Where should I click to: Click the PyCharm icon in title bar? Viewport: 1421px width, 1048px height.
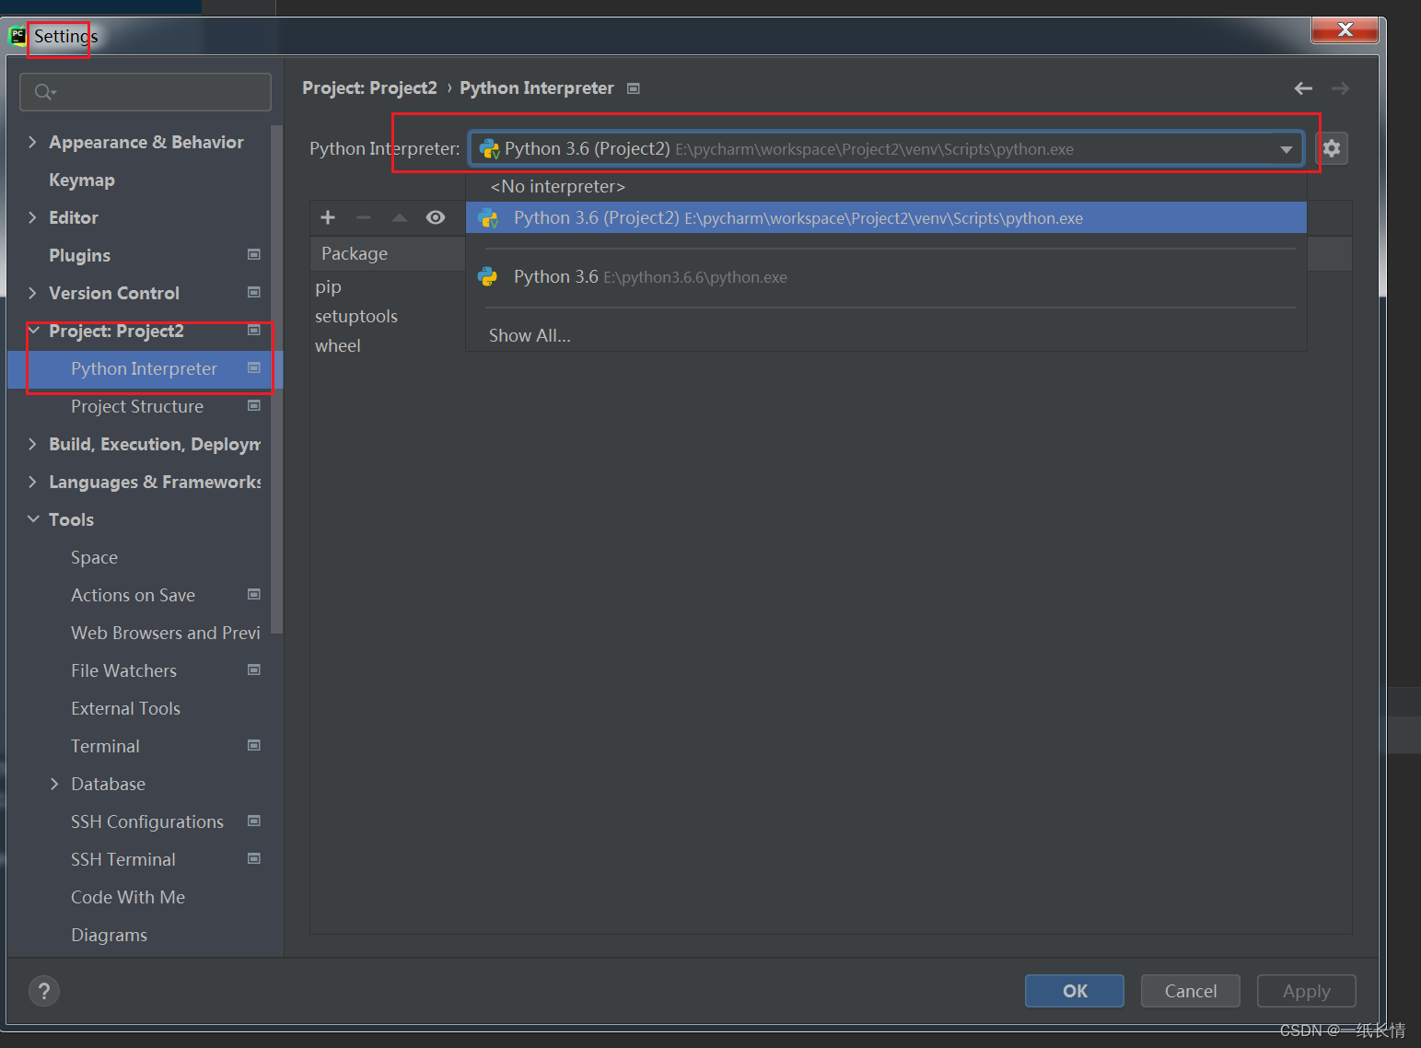[17, 36]
